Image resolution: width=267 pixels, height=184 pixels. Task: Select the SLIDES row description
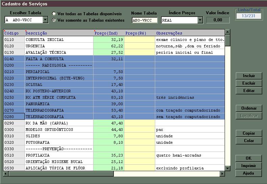[59, 136]
